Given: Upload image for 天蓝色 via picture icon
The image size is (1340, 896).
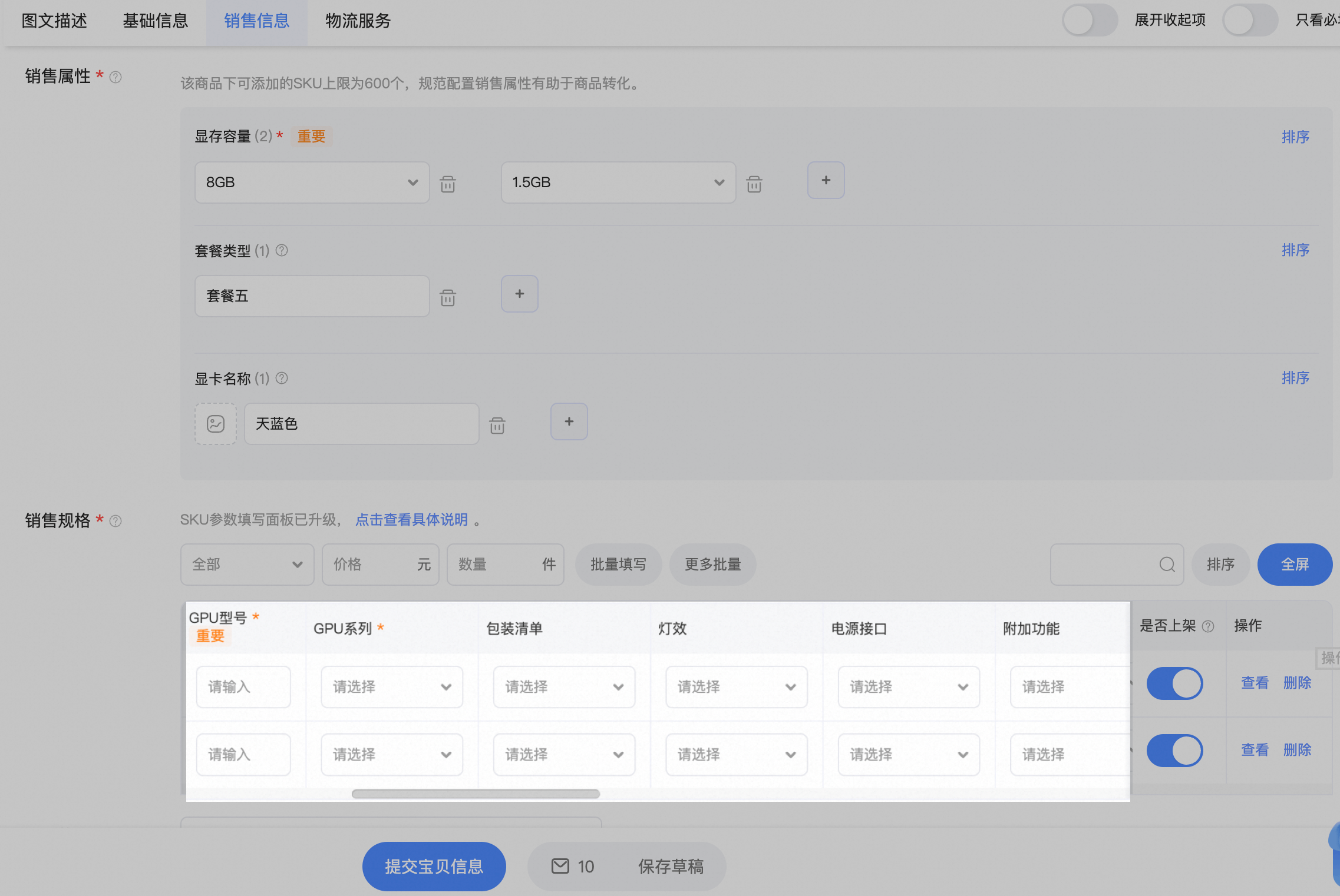Looking at the screenshot, I should (216, 424).
